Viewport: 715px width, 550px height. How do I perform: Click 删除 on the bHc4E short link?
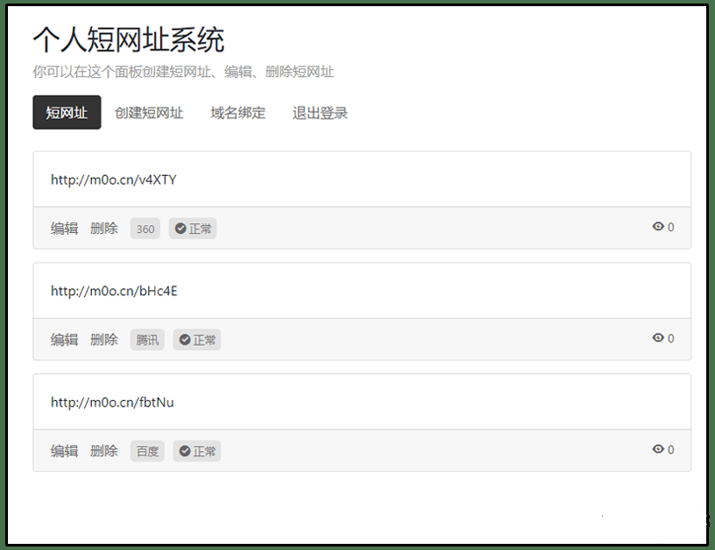coord(104,339)
